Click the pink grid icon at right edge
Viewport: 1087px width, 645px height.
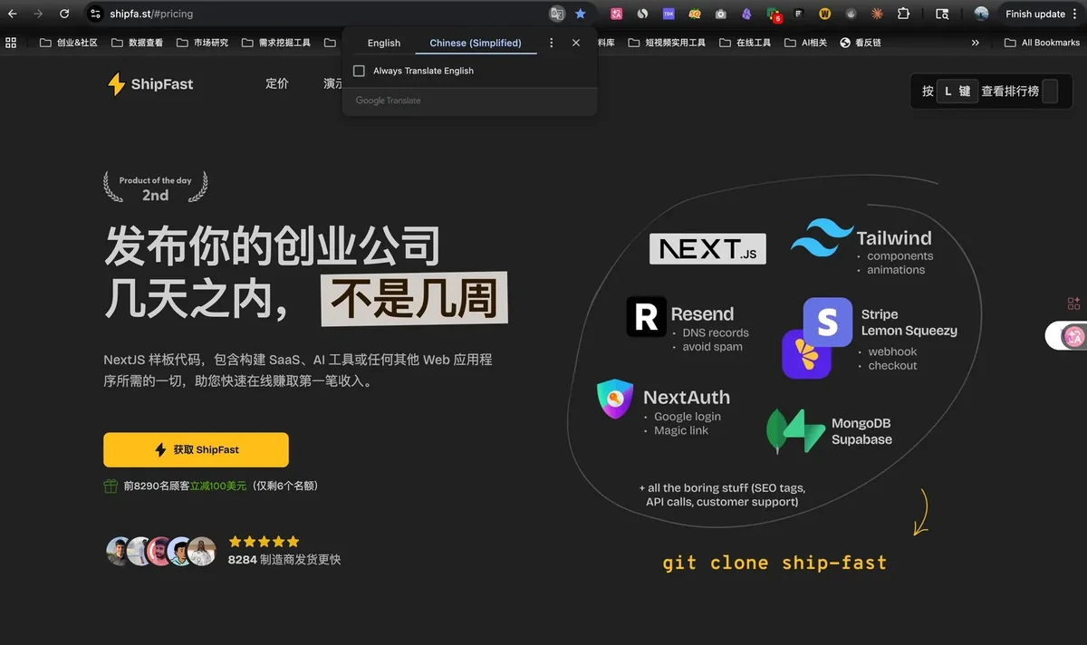(1074, 303)
